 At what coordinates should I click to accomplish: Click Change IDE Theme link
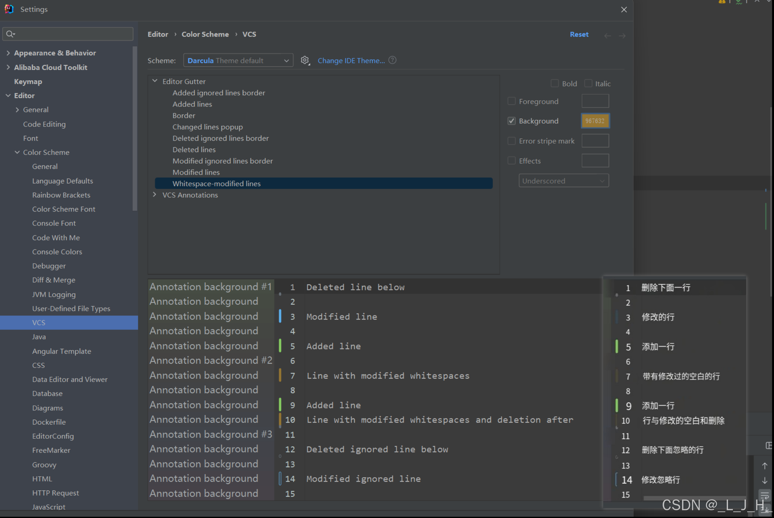click(x=351, y=61)
